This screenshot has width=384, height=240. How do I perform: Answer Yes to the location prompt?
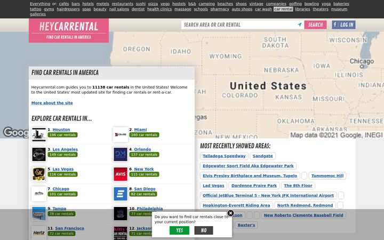pos(180,230)
